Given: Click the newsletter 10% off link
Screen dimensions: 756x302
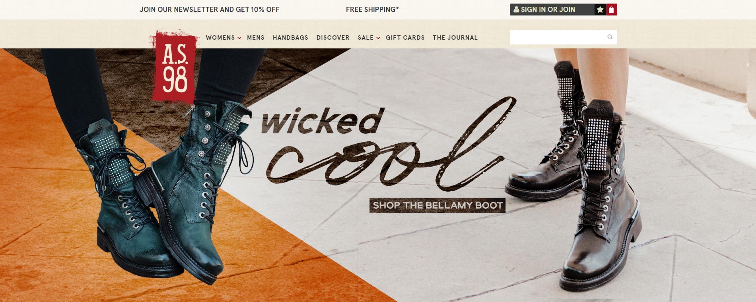Looking at the screenshot, I should pos(210,10).
